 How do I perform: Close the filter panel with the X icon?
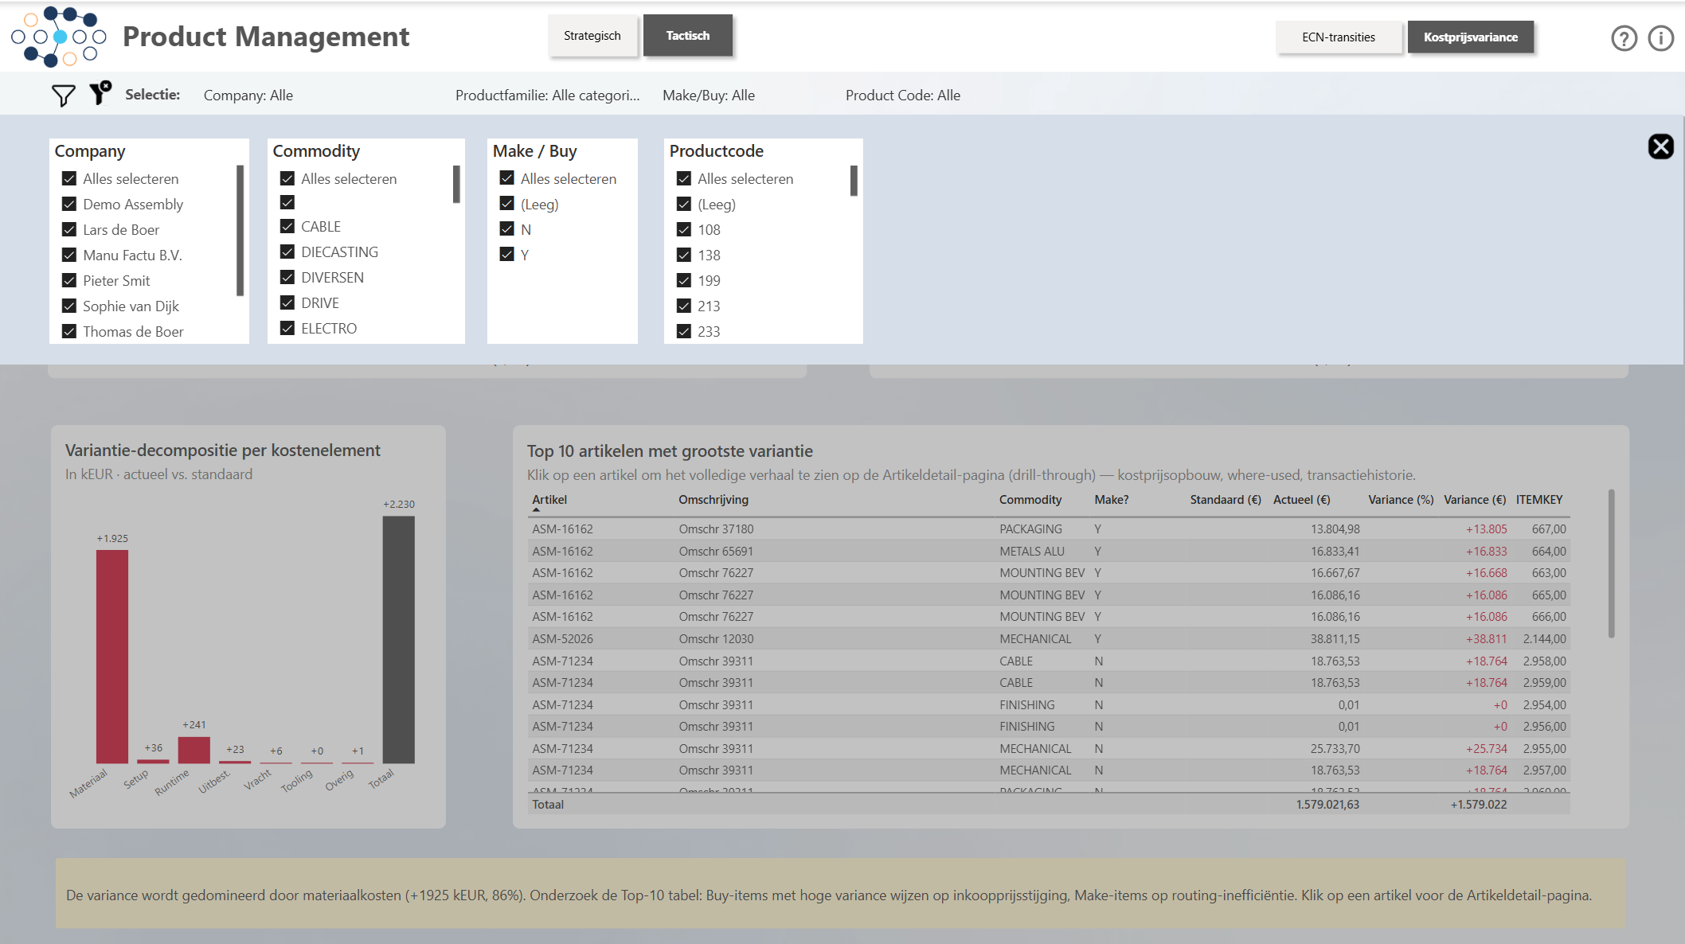[1660, 146]
